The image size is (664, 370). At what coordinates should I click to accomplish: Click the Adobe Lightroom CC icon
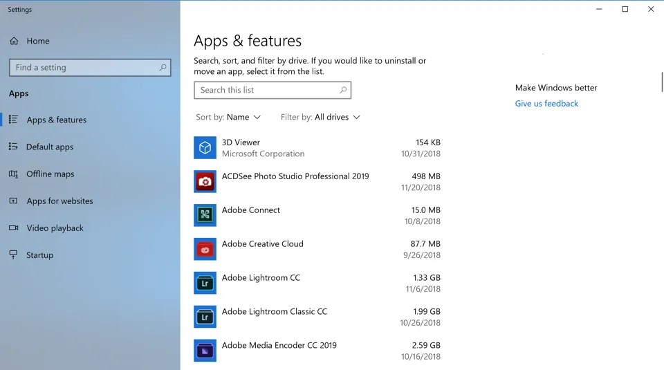205,283
